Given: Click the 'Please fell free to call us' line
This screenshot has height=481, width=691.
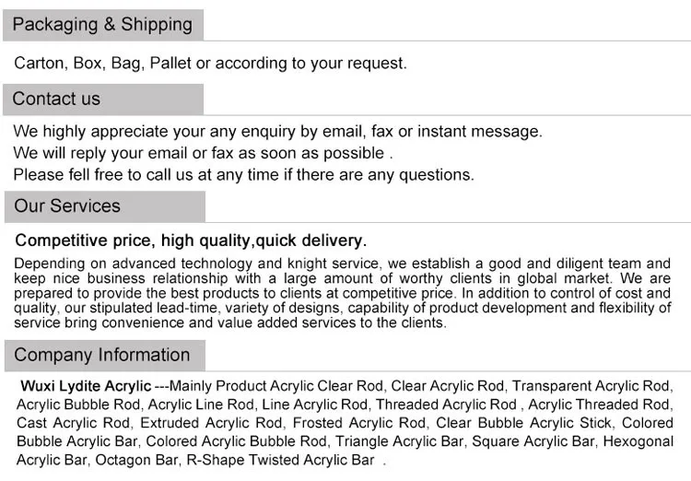Looking at the screenshot, I should 243,174.
